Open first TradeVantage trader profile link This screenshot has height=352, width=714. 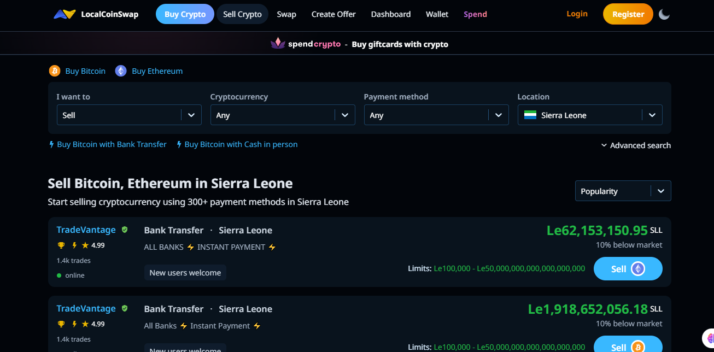[x=86, y=230]
